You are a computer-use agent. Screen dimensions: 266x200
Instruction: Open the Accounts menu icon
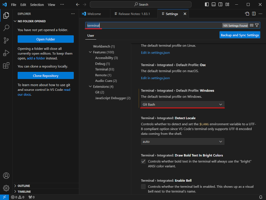6,176
